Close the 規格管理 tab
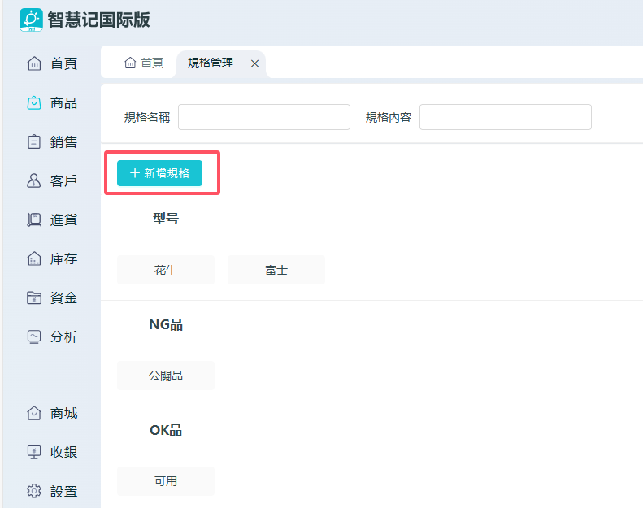The width and height of the screenshot is (643, 508). pyautogui.click(x=254, y=63)
